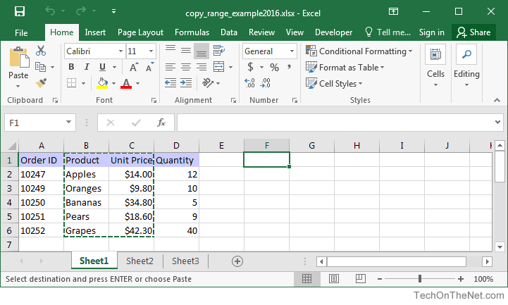This screenshot has height=305, width=508.
Task: Copy selection with the Copy icon
Action: pos(40,67)
